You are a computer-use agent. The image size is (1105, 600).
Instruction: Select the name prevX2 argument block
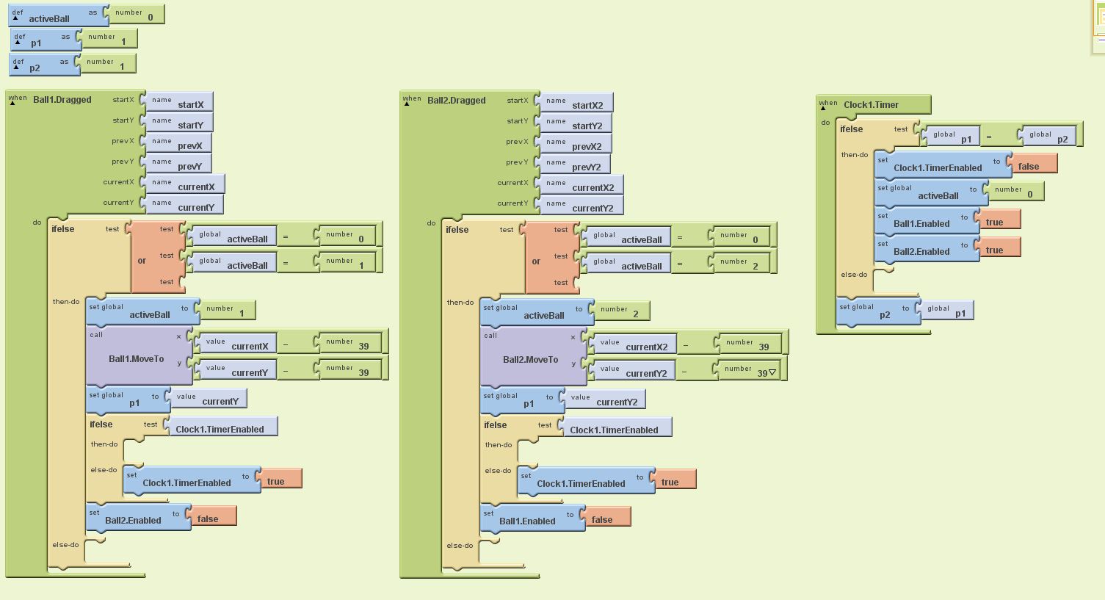click(x=575, y=144)
